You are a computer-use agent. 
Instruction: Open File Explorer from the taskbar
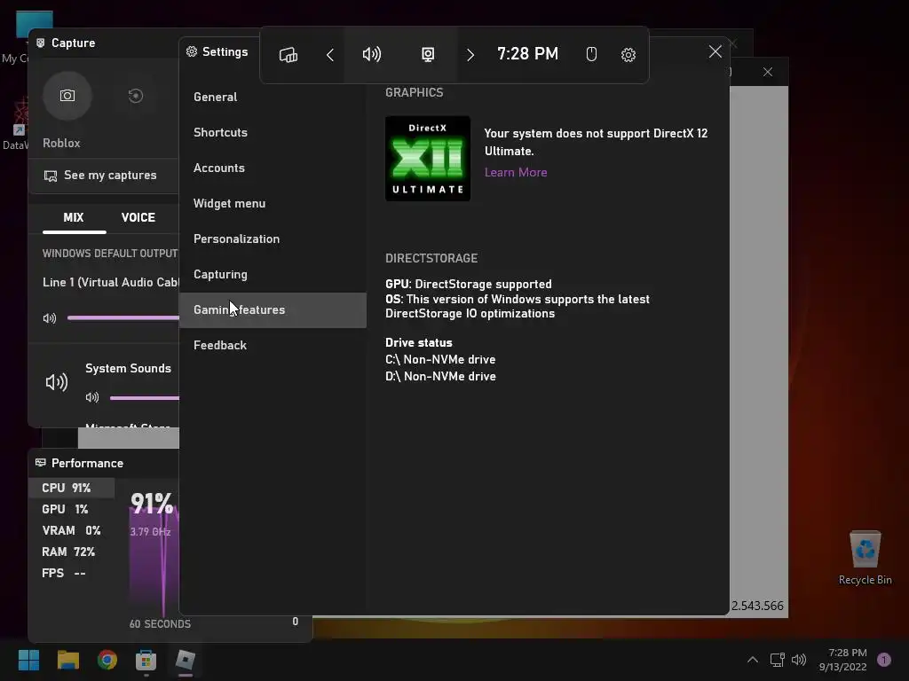pyautogui.click(x=67, y=660)
